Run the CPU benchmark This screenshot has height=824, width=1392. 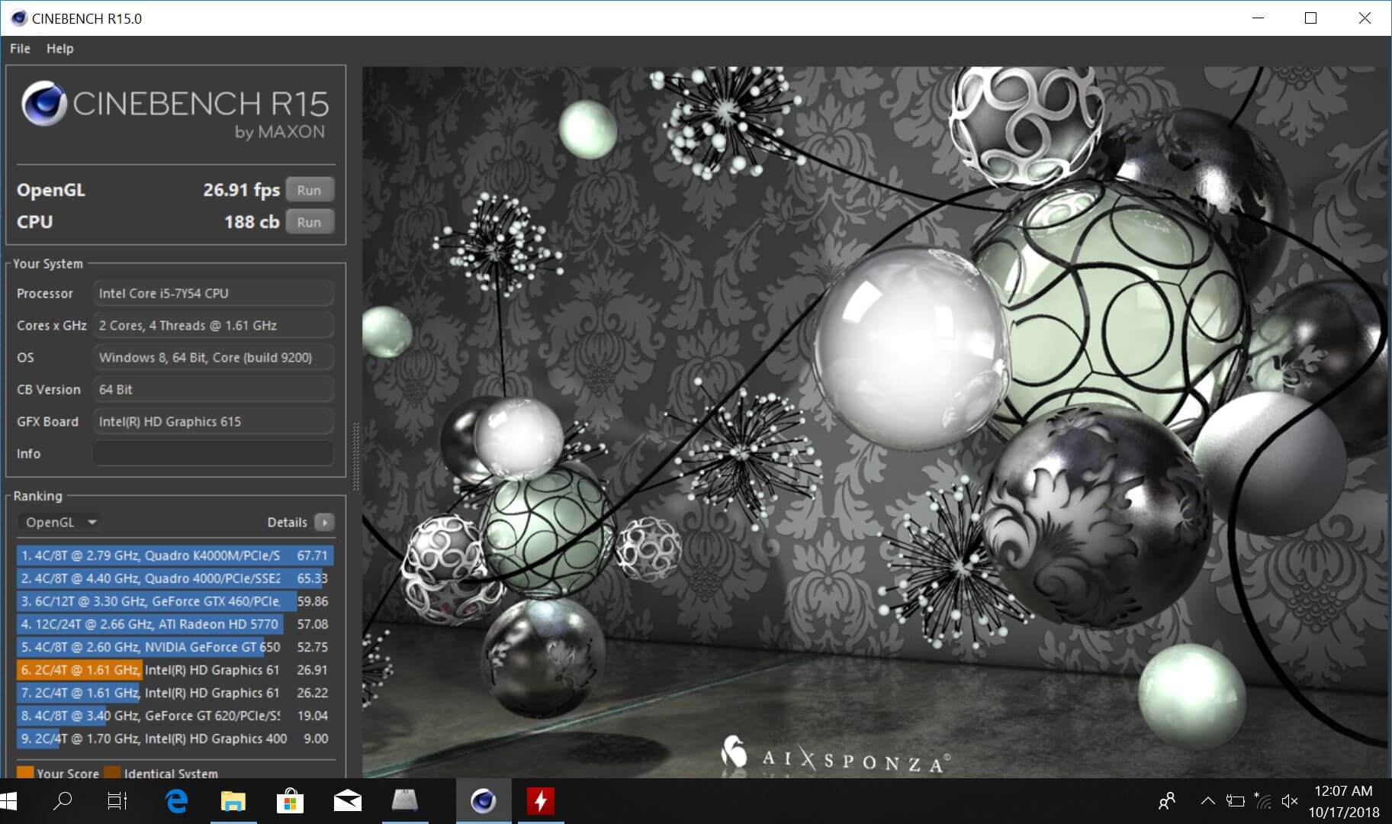click(309, 222)
